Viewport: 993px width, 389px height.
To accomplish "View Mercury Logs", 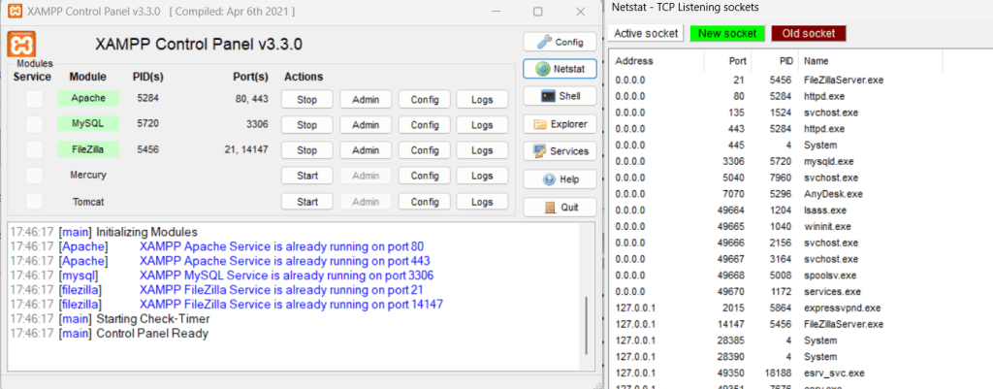I will click(x=482, y=176).
